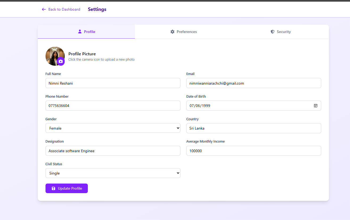The image size is (350, 220).
Task: Switch to the Preferences tab
Action: (x=183, y=32)
